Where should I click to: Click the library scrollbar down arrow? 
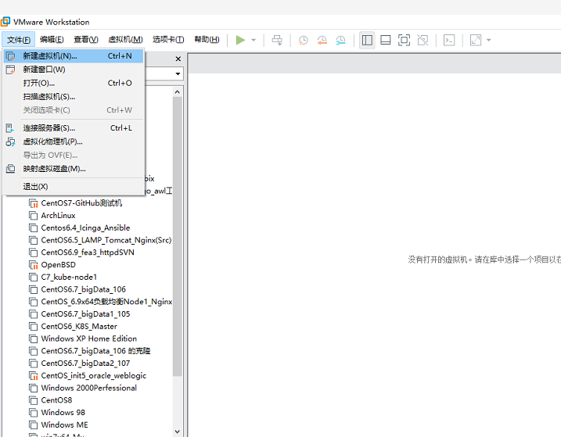pos(178,432)
